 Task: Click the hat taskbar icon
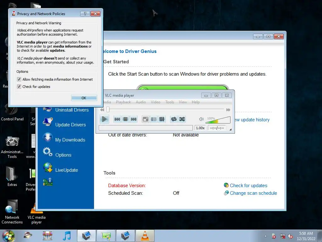pyautogui.click(x=28, y=235)
